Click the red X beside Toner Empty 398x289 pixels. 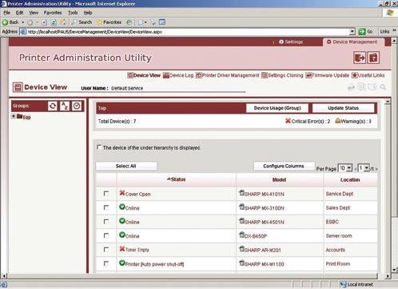click(x=122, y=249)
